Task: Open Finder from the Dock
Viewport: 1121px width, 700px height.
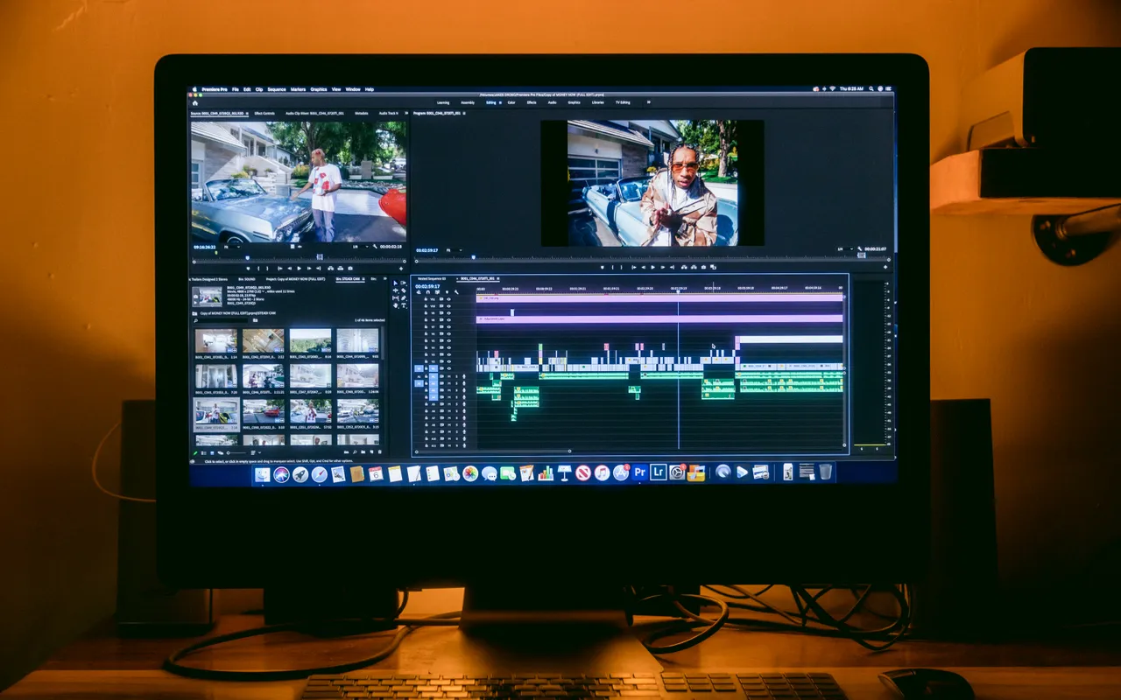Action: (263, 474)
